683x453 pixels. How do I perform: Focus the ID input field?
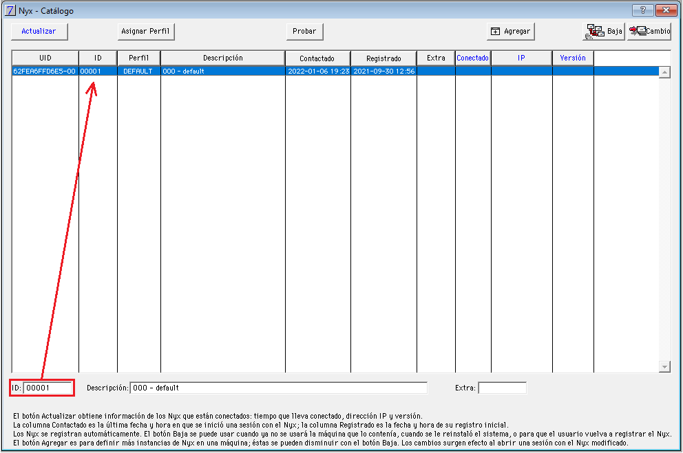click(x=48, y=388)
